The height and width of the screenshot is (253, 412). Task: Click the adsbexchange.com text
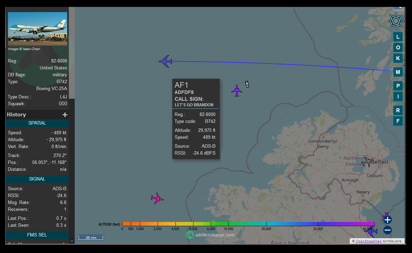(215, 235)
